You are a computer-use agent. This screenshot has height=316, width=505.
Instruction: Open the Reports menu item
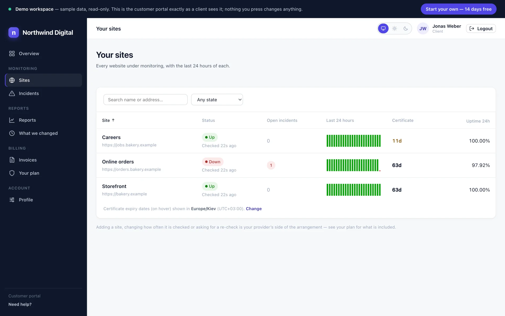click(x=43, y=120)
